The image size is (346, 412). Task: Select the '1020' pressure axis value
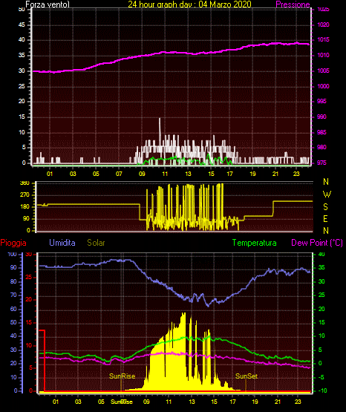click(x=323, y=24)
